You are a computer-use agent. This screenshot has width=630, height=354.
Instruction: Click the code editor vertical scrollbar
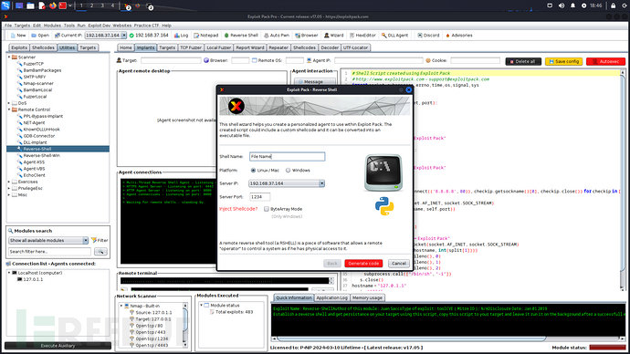[623, 181]
